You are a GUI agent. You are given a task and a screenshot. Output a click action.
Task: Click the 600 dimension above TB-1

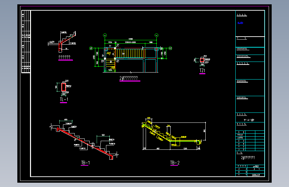[66, 120]
